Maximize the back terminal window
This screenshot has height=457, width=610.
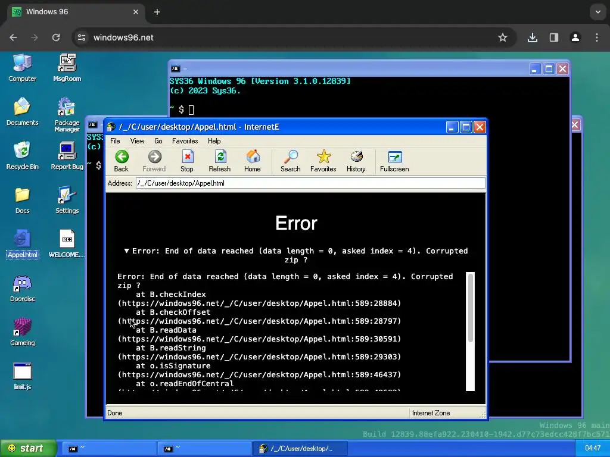point(549,69)
